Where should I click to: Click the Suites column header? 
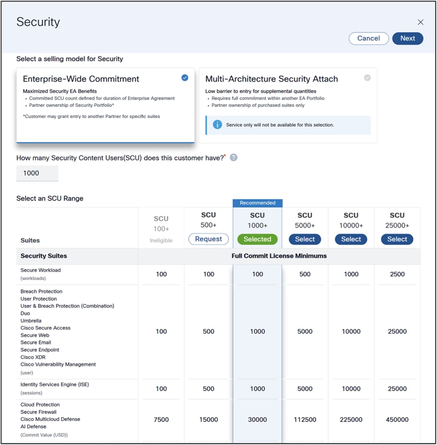coord(30,241)
